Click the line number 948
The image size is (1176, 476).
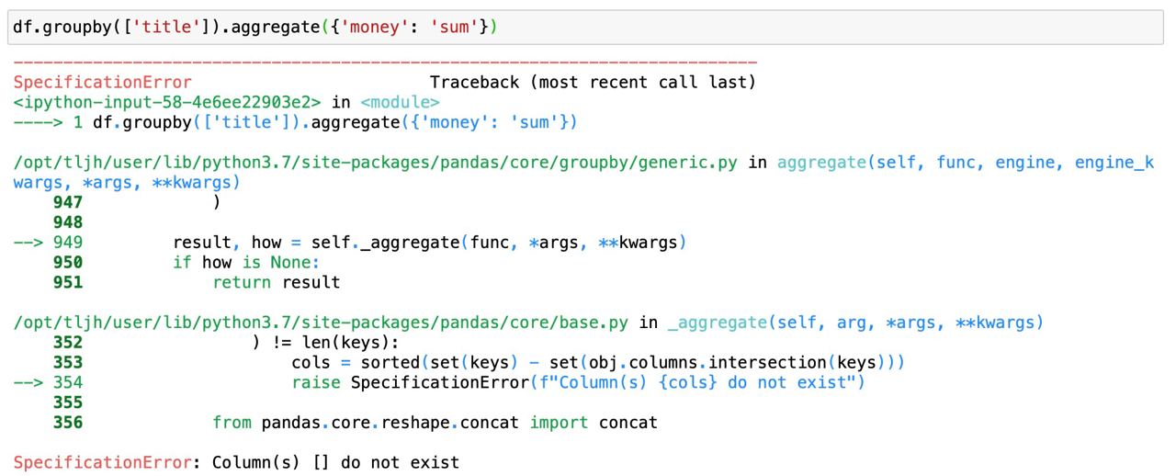click(x=68, y=222)
